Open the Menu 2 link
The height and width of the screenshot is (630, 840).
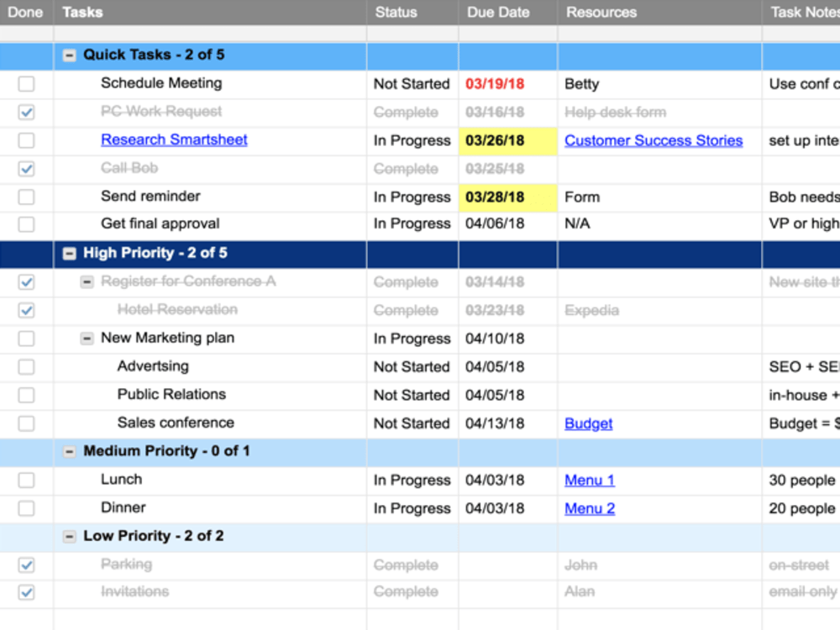point(590,508)
